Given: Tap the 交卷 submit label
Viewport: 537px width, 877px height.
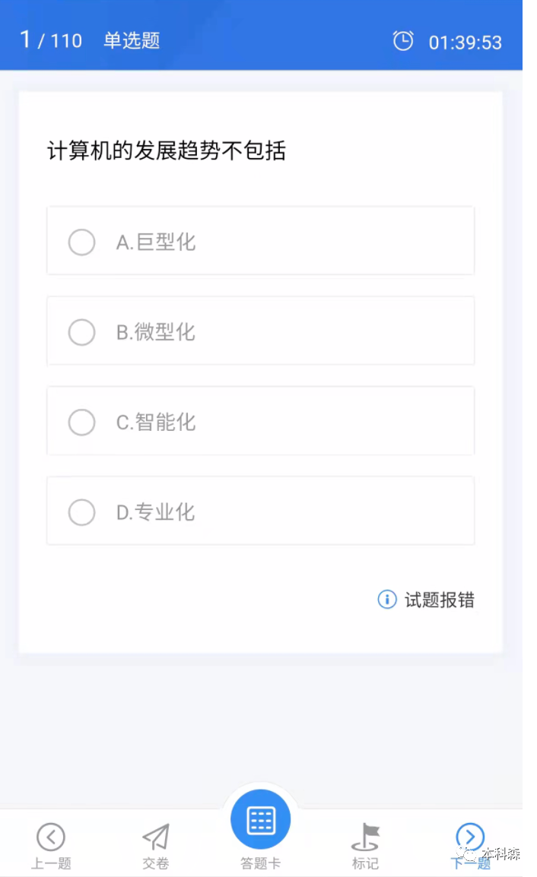Looking at the screenshot, I should [156, 863].
